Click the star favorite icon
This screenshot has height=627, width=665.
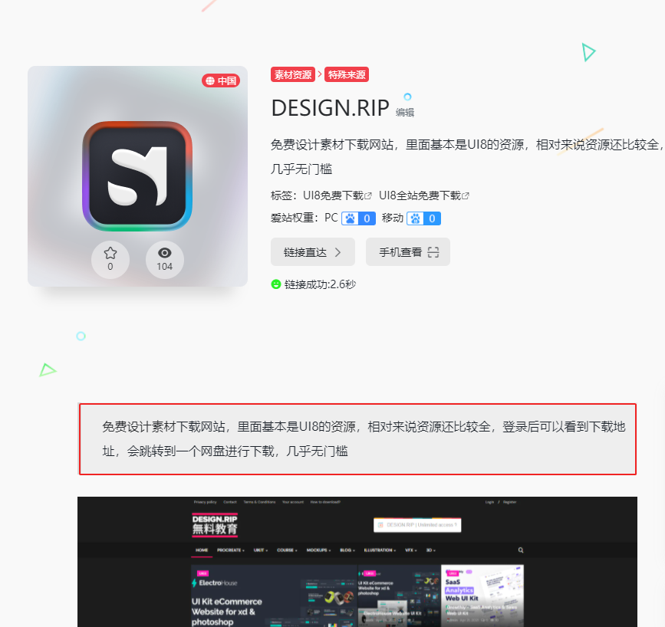(110, 253)
